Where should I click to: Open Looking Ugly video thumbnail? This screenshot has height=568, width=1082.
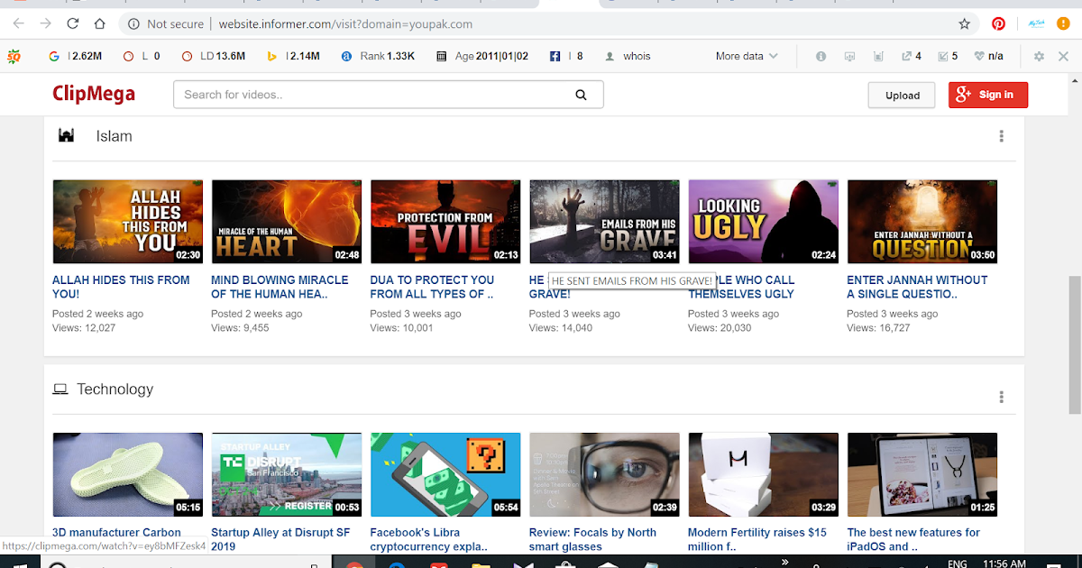(x=763, y=222)
